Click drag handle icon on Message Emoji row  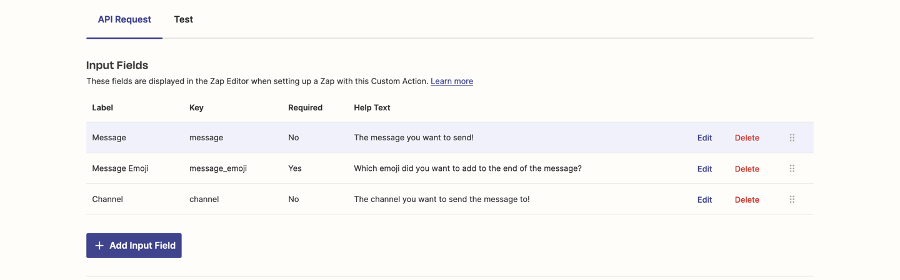[x=792, y=168]
